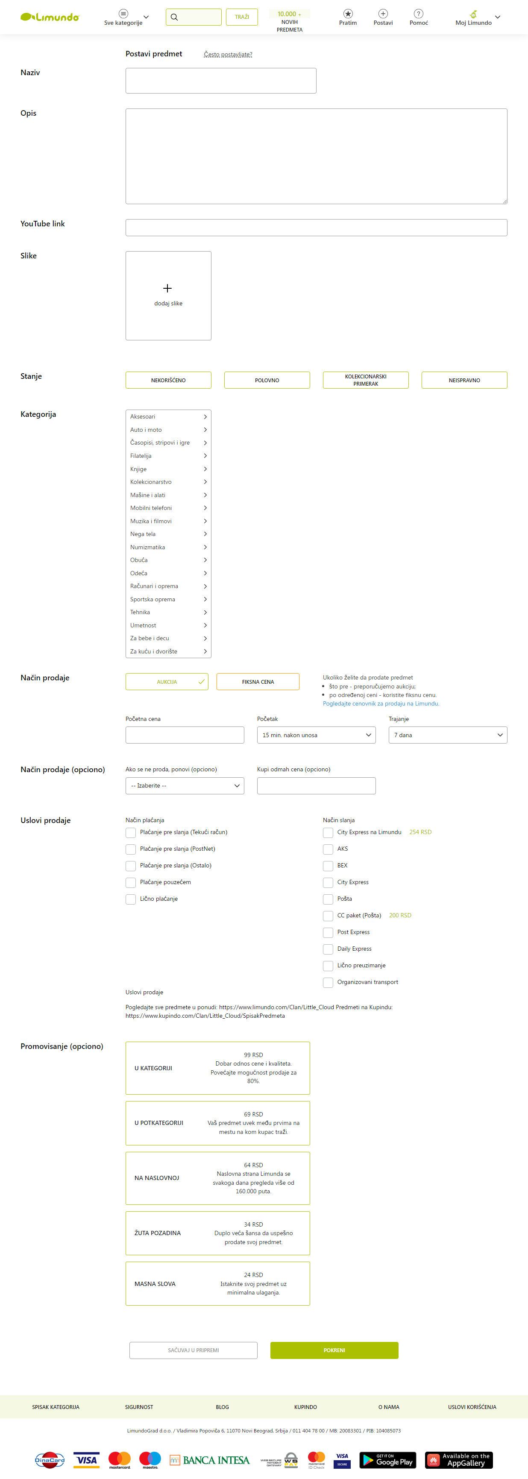
Task: Click the dodaj slike plus icon
Action: pyautogui.click(x=167, y=288)
